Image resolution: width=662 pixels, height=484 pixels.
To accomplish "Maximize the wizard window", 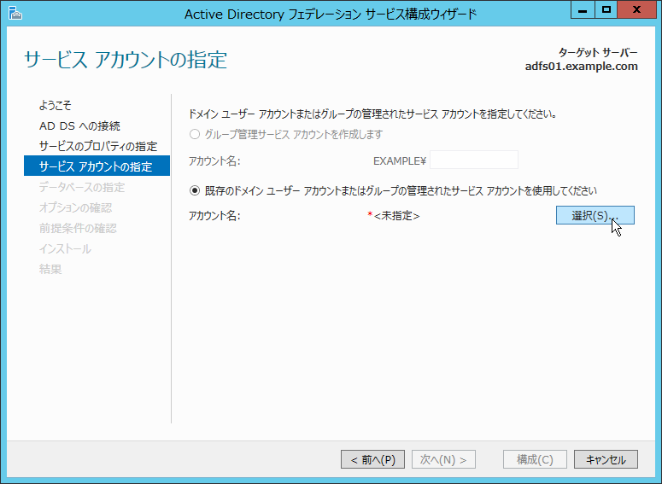I will click(606, 10).
